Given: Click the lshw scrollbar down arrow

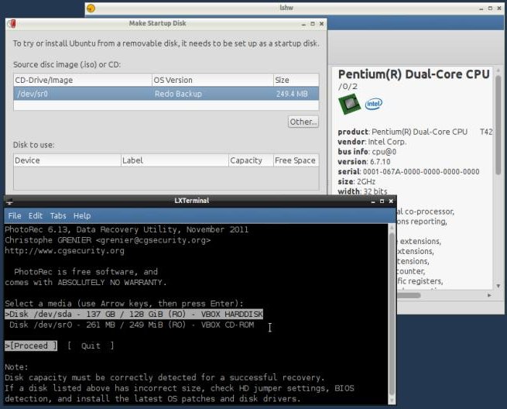Looking at the screenshot, I should click(498, 286).
